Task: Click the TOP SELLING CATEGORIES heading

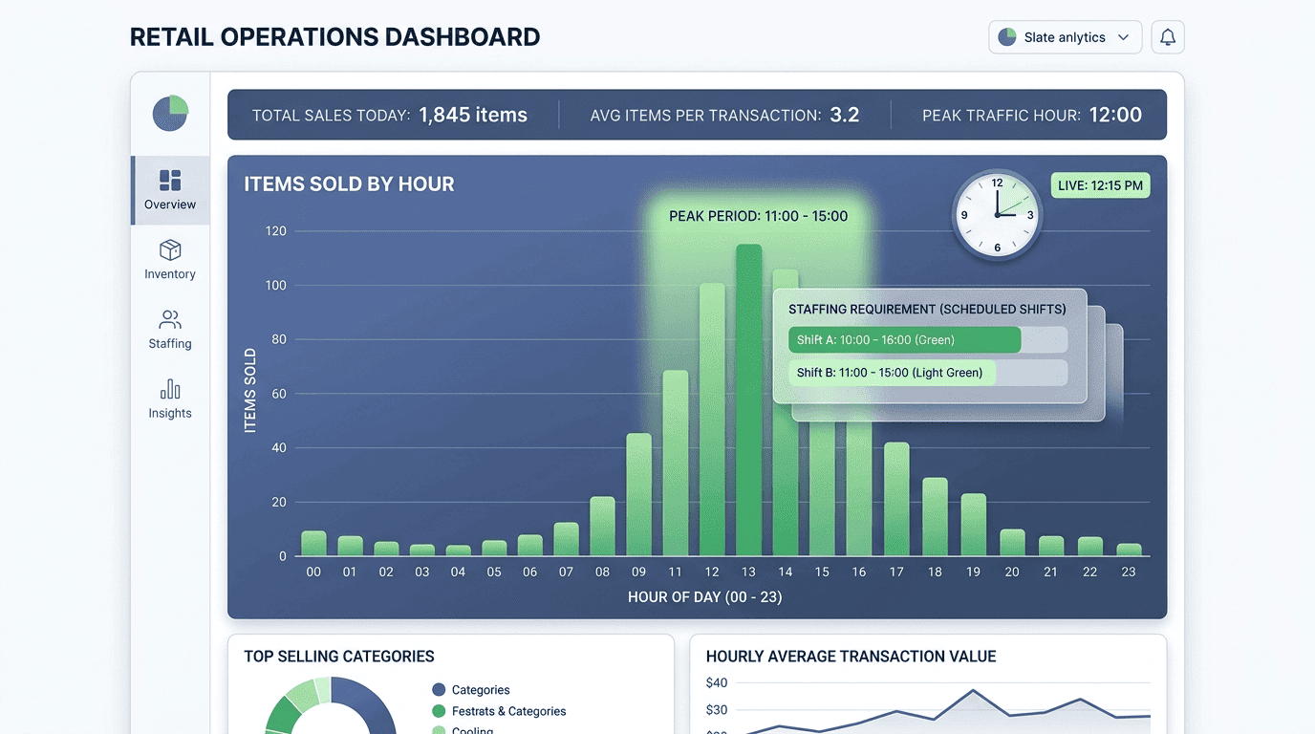Action: coord(339,657)
